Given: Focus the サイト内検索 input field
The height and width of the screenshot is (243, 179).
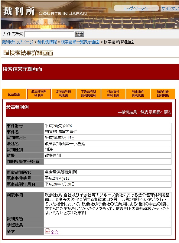Looking at the screenshot, I should coord(49,34).
